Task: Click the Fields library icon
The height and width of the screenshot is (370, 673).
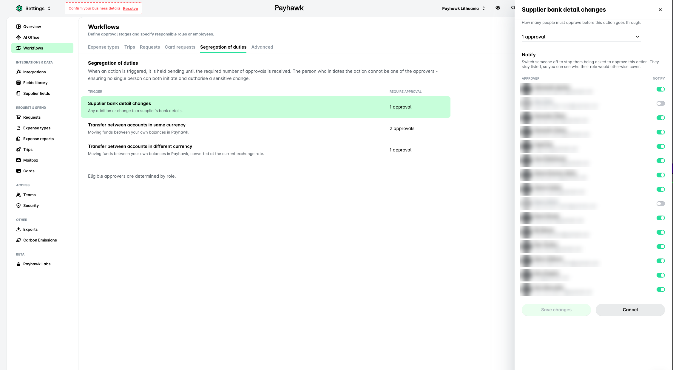Action: coord(18,83)
